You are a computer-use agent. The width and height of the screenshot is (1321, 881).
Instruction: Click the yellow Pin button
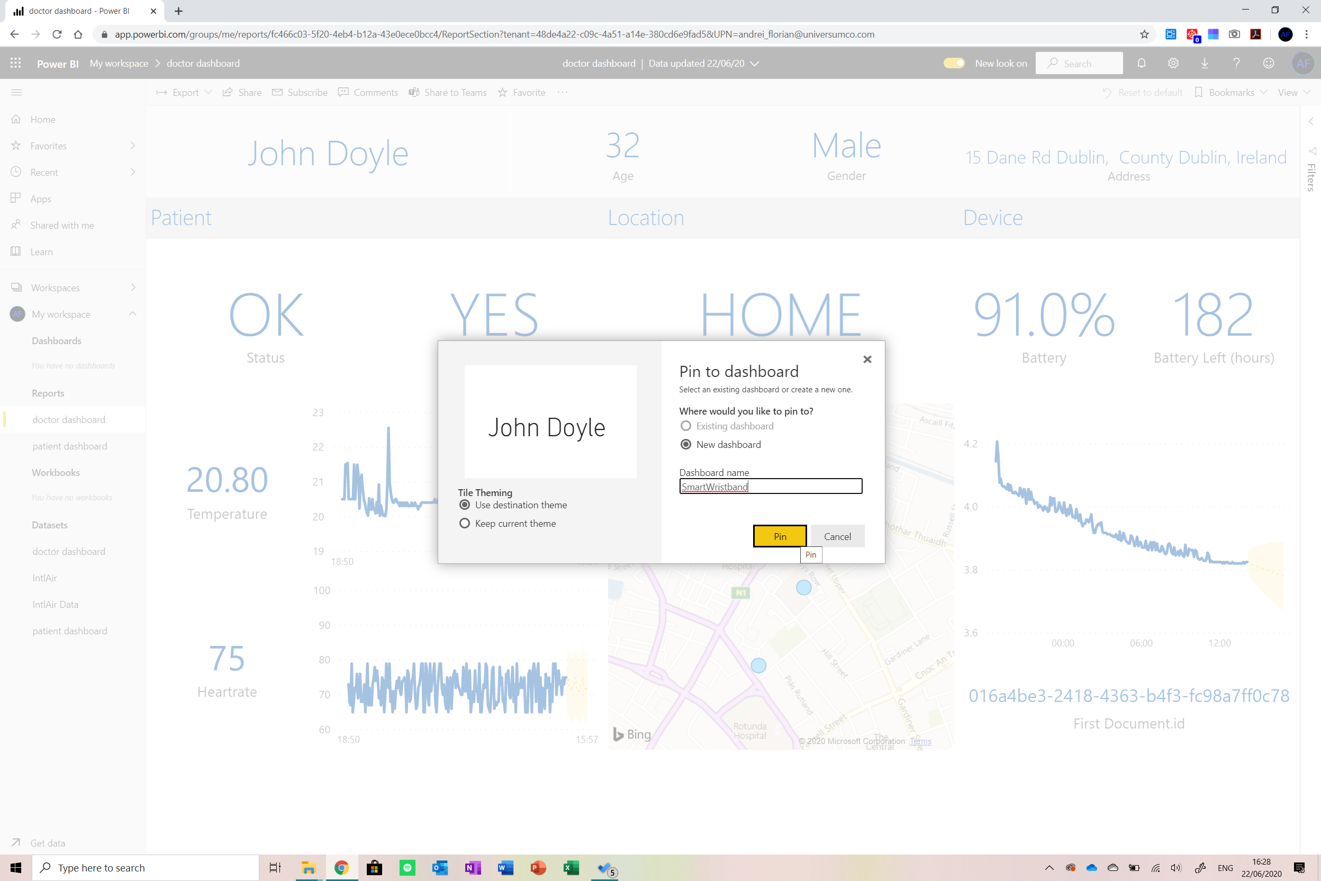coord(779,536)
